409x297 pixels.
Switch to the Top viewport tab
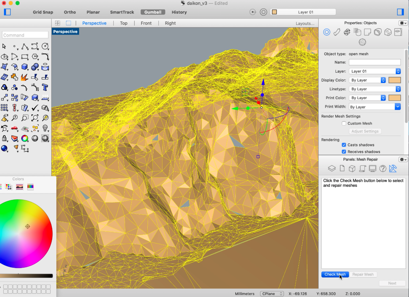(124, 23)
